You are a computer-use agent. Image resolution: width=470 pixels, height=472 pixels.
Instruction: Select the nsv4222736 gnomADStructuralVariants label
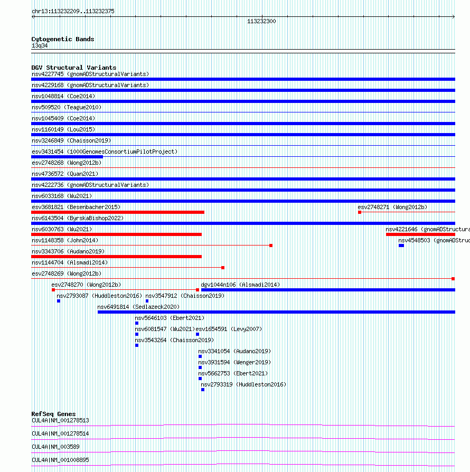[x=90, y=185]
